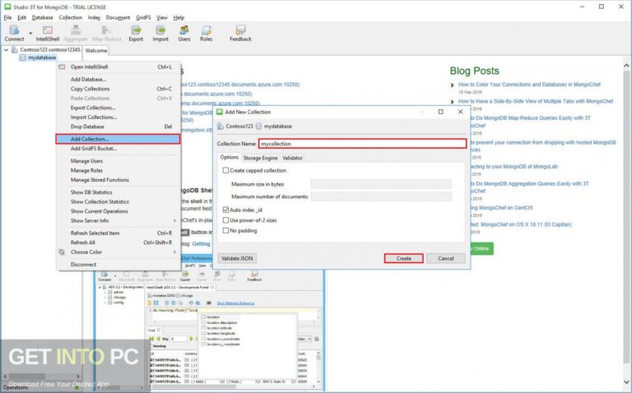Expand the Show Server Info submenu

coord(118,220)
